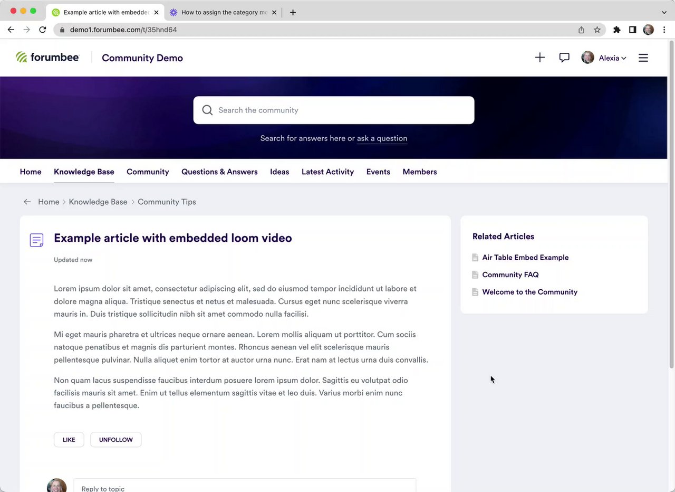Open the Home nav item
The width and height of the screenshot is (675, 492).
31,172
